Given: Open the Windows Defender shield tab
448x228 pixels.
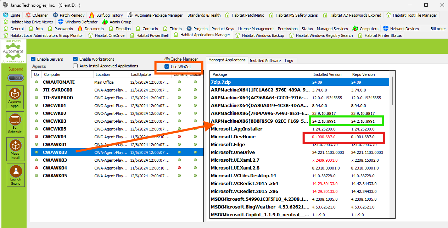Looking at the screenshot, I should coord(61,22).
